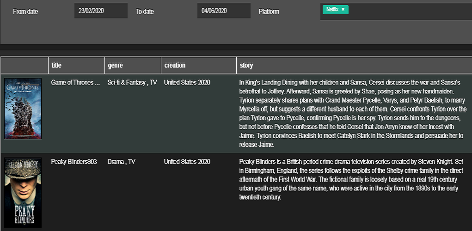This screenshot has width=472, height=231.
Task: Open the Peaky Blinders poster thumbnail
Action: pyautogui.click(x=23, y=193)
